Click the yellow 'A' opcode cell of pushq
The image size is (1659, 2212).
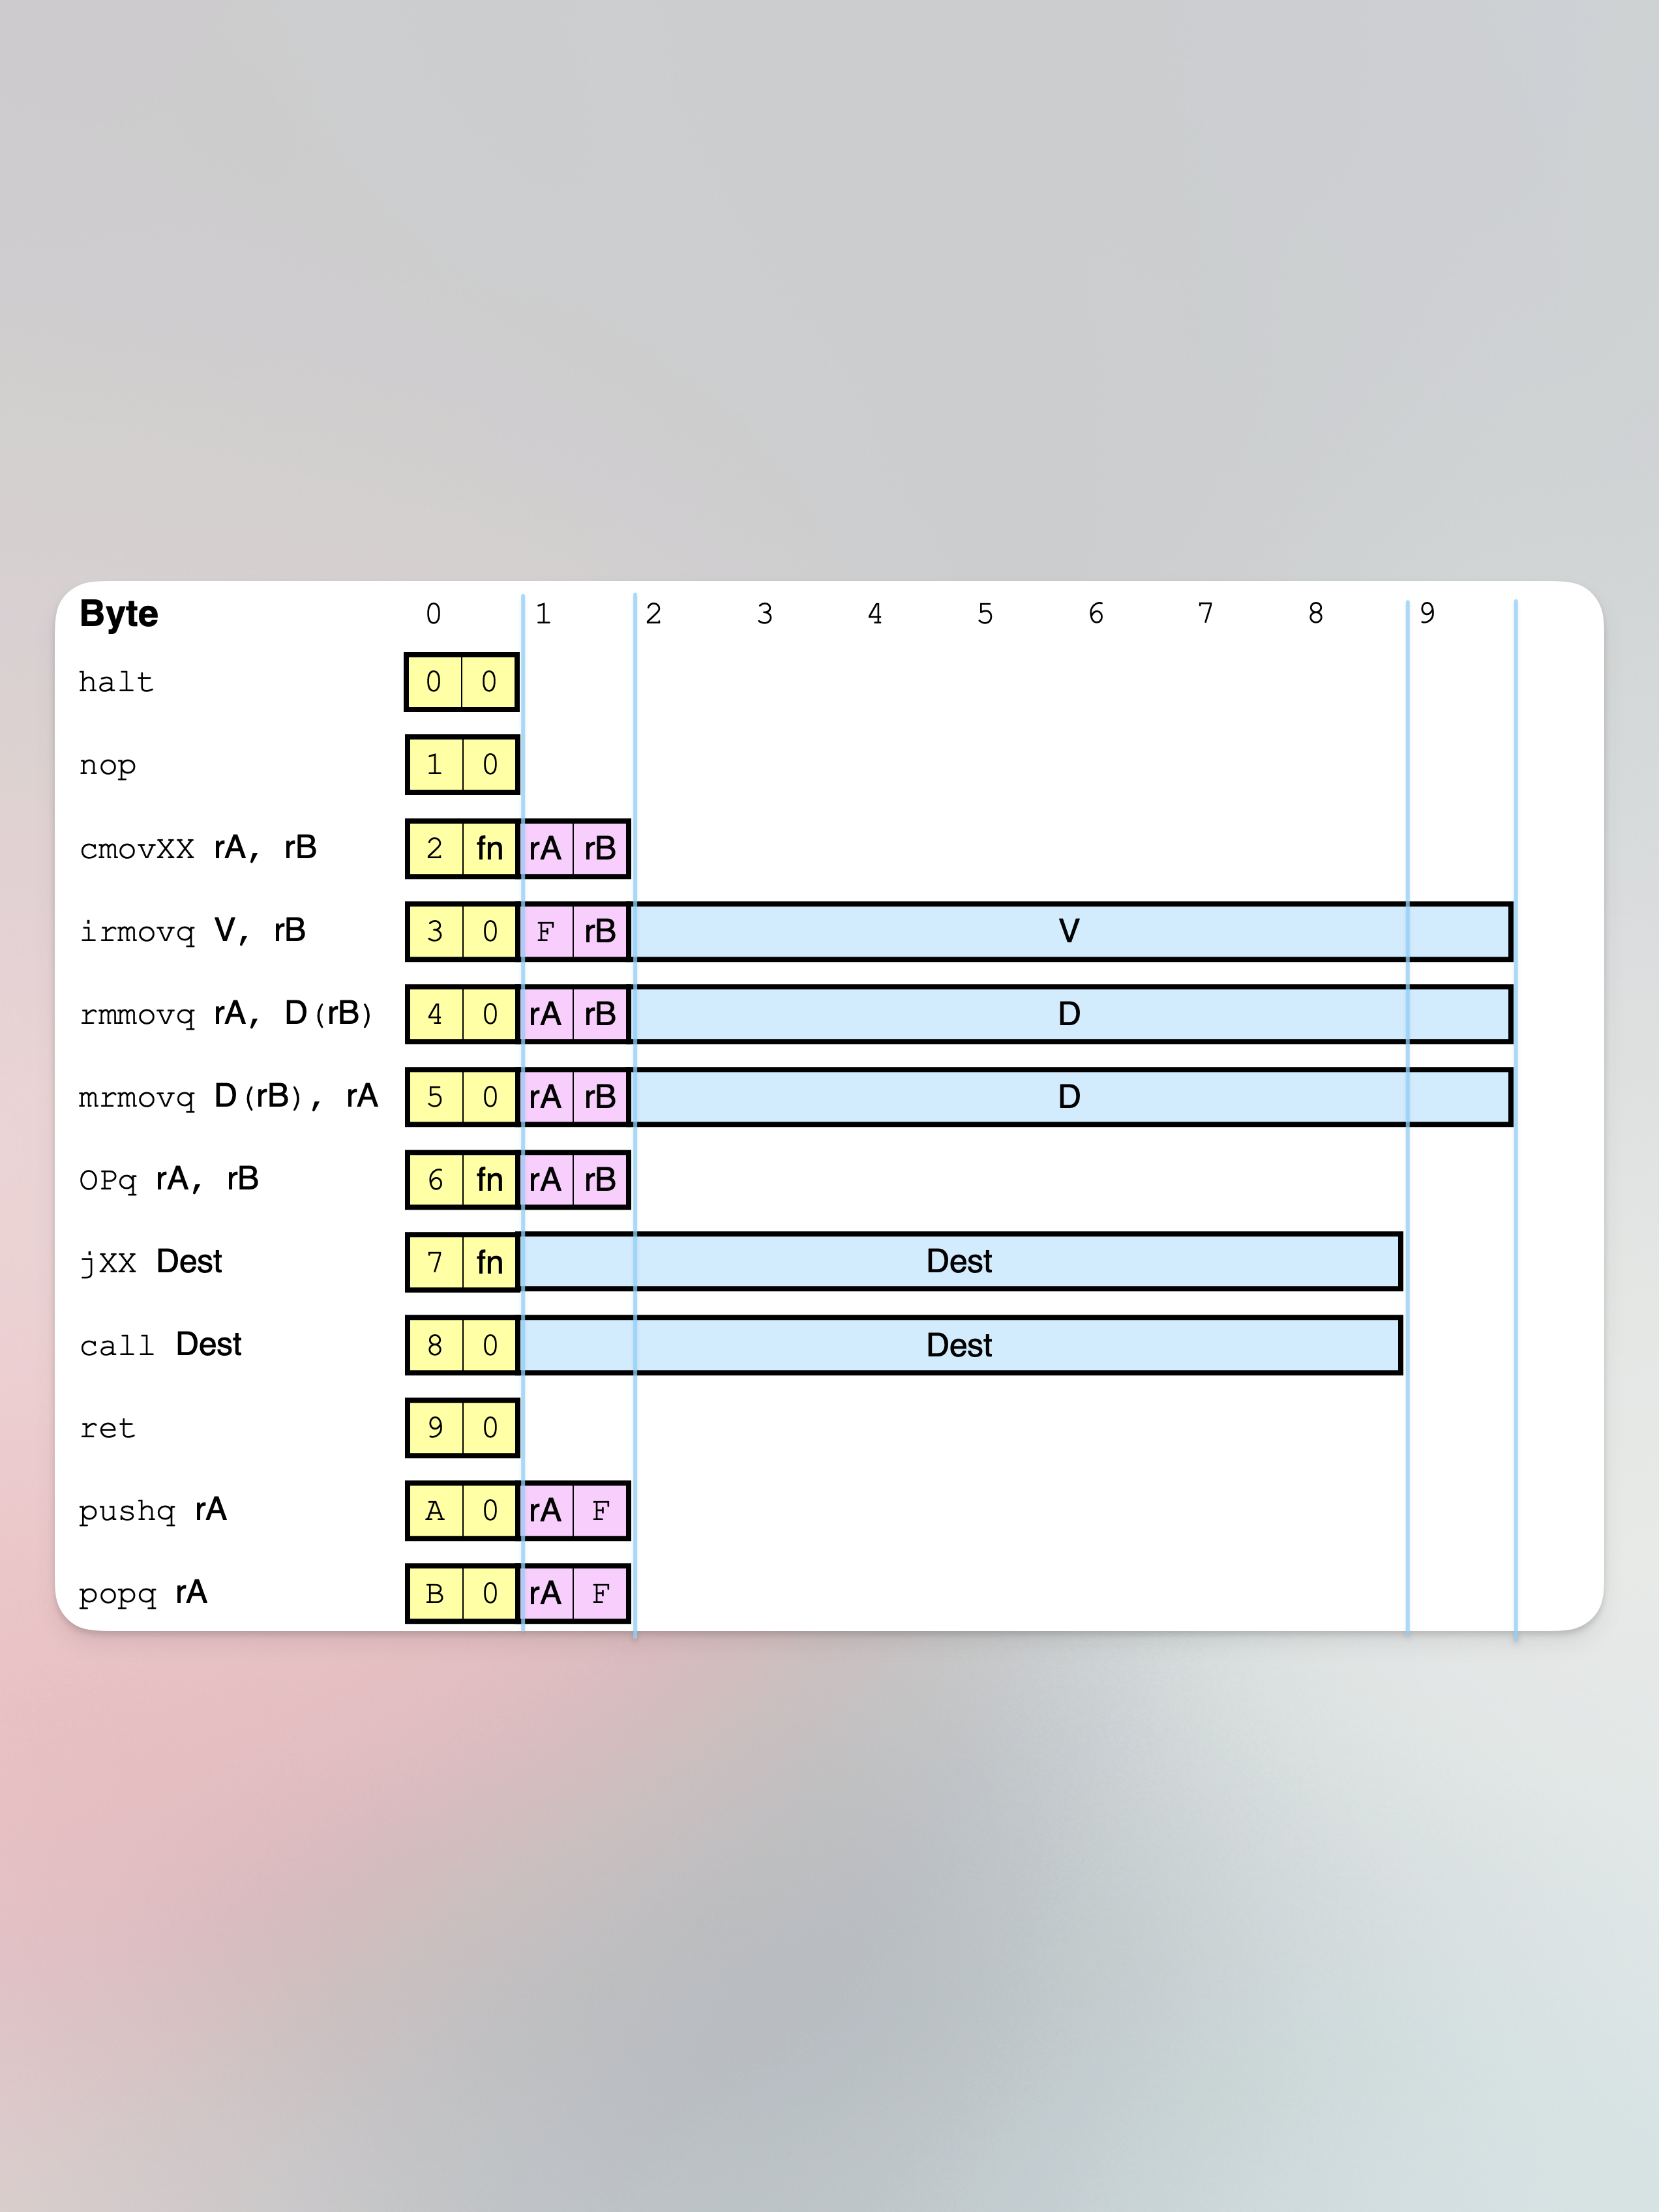click(435, 1511)
